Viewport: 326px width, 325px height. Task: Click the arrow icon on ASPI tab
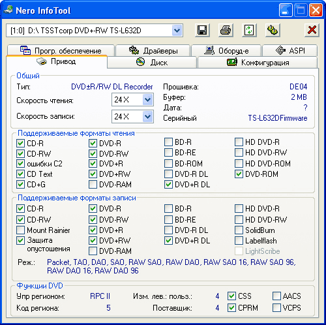[x=280, y=50]
